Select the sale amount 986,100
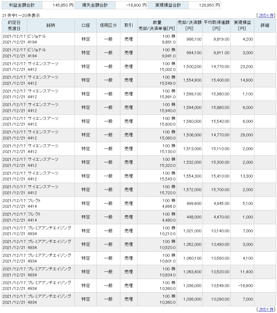This screenshot has width=277, height=313. point(194,39)
